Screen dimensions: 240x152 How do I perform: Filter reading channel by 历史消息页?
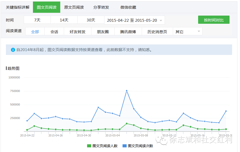coord(157,31)
